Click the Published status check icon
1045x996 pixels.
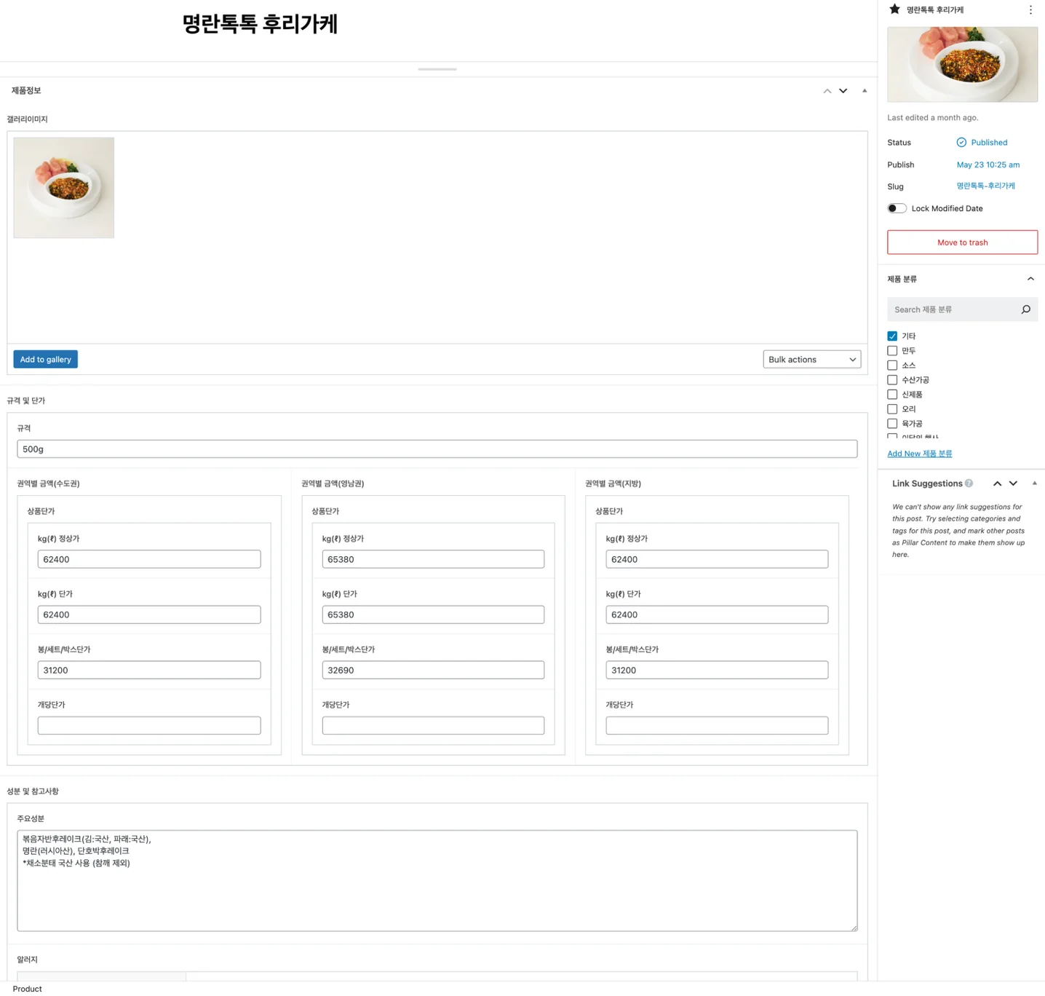click(x=961, y=143)
